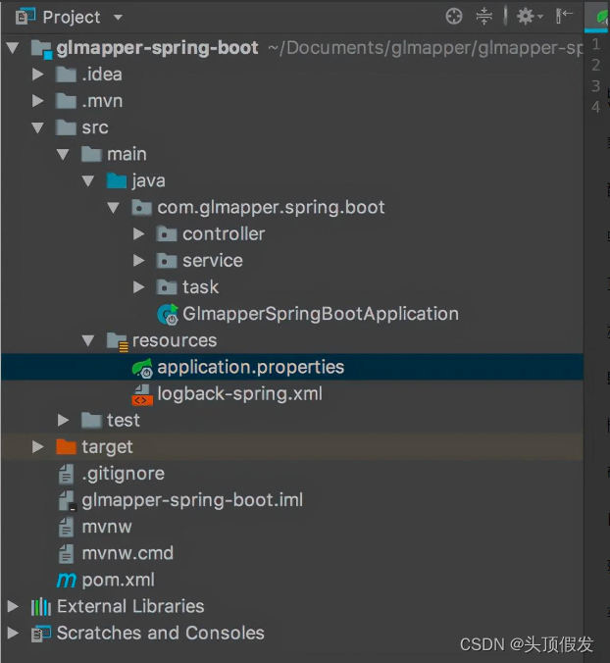Click the .gitignore file icon
Screen dimensions: 610x663
pyautogui.click(x=66, y=474)
